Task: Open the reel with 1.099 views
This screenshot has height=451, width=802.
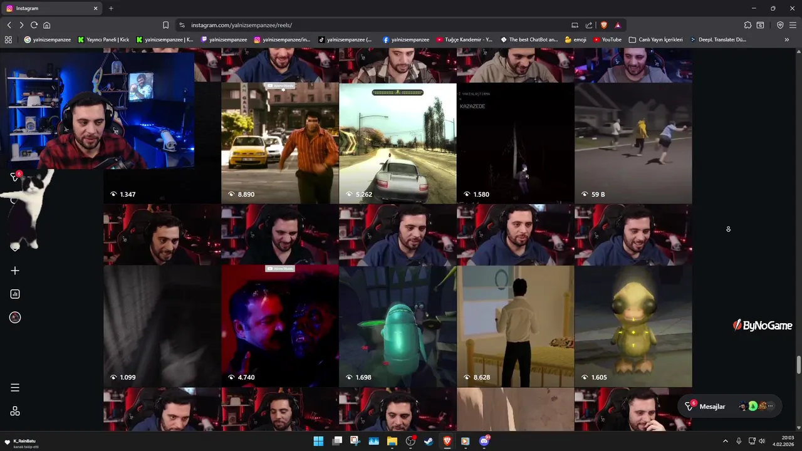Action: (162, 296)
